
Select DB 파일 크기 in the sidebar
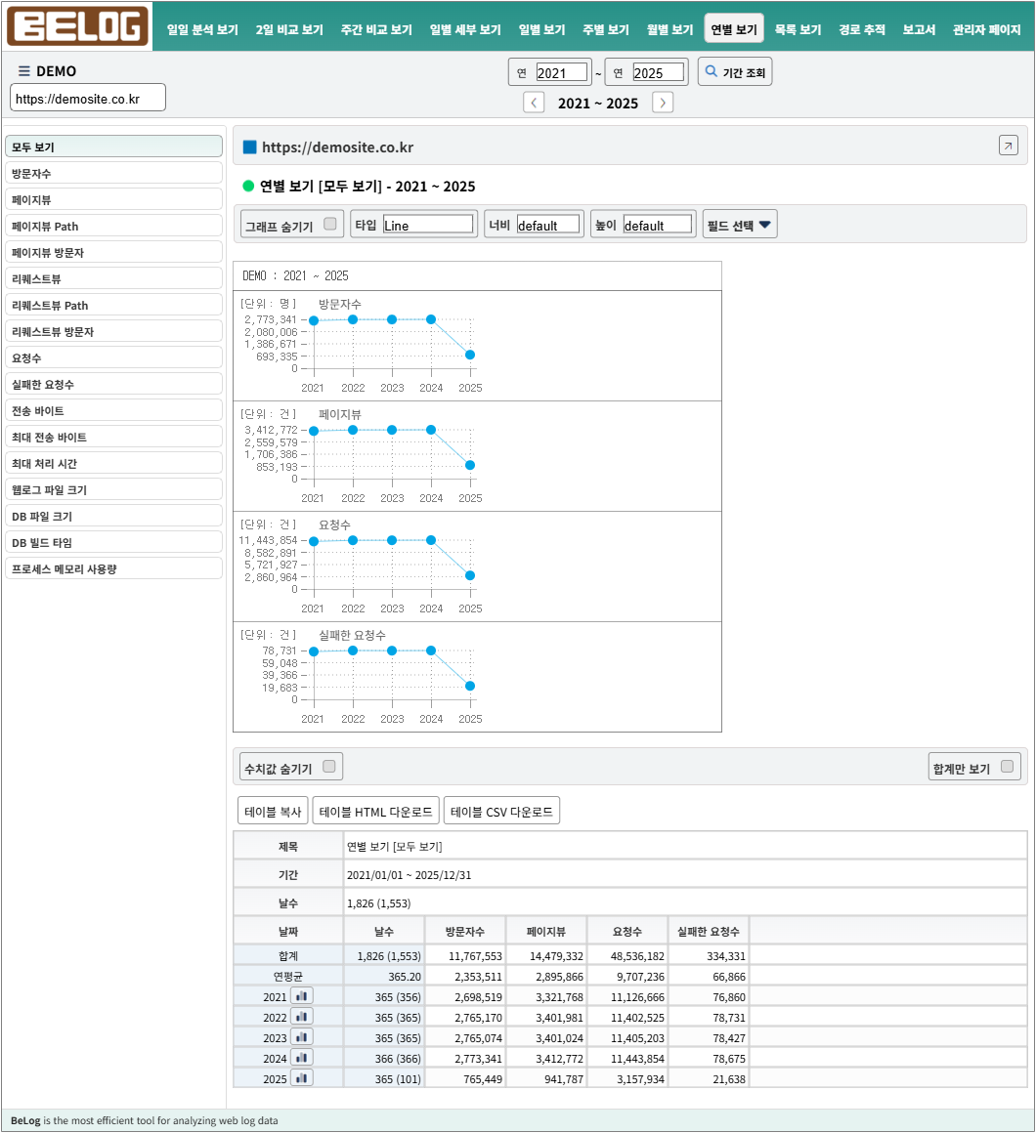click(x=113, y=516)
